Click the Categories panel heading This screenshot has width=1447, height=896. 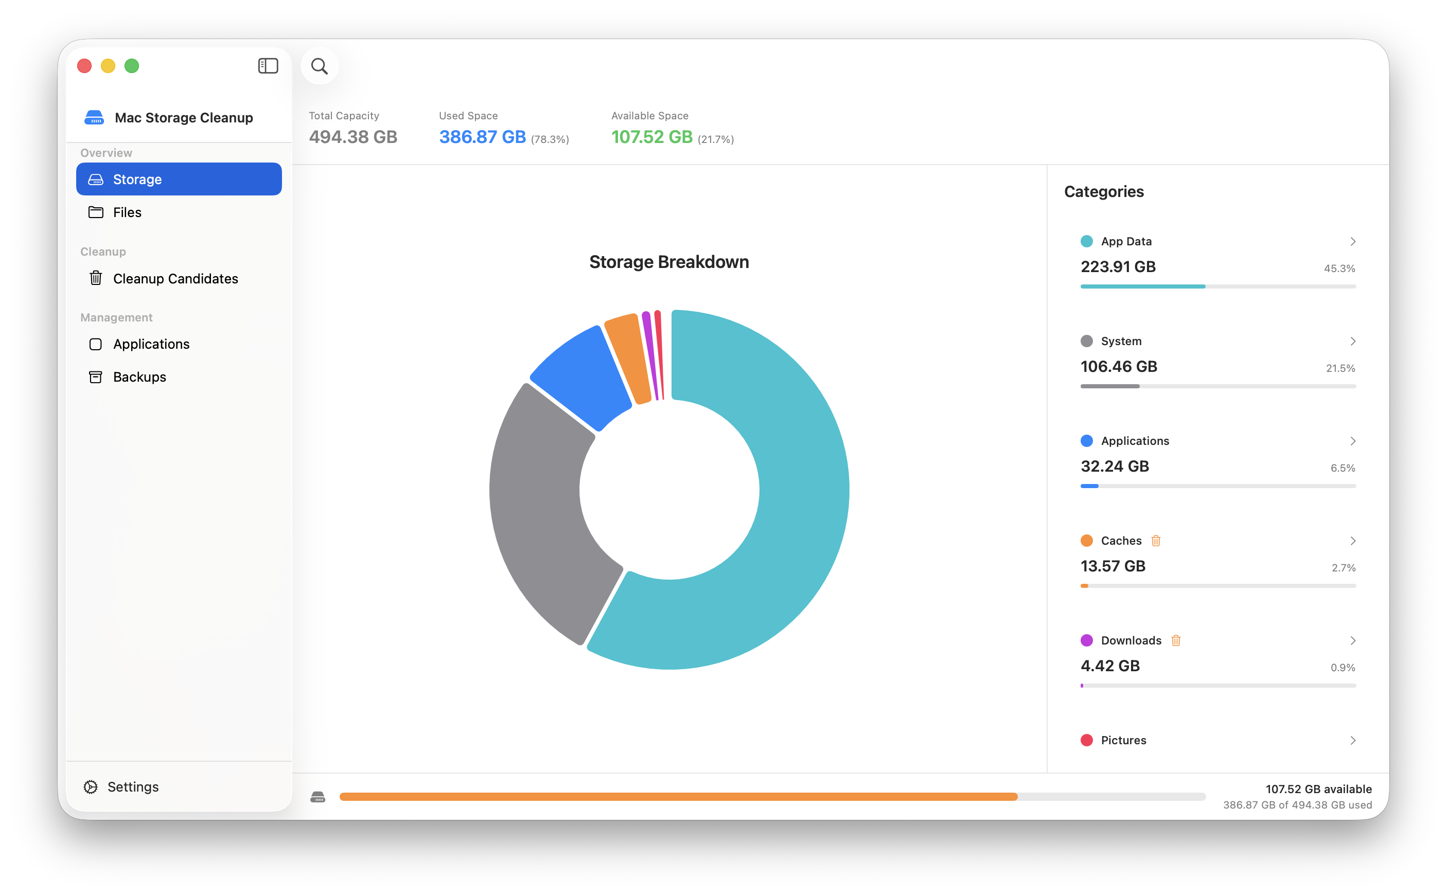pyautogui.click(x=1103, y=191)
